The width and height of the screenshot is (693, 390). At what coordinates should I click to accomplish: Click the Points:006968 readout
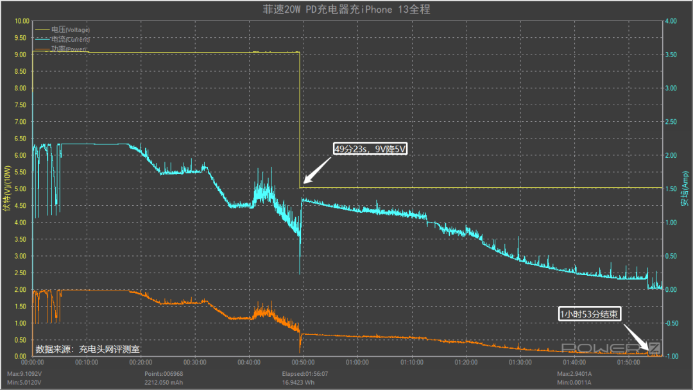pyautogui.click(x=164, y=374)
